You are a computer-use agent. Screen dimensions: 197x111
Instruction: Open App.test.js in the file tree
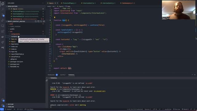tap(15, 44)
